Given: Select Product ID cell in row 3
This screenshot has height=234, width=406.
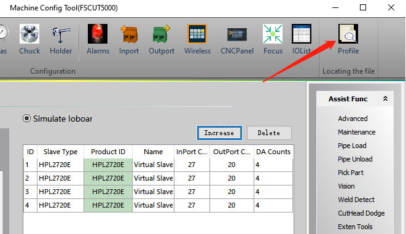Looking at the screenshot, I should 108,192.
